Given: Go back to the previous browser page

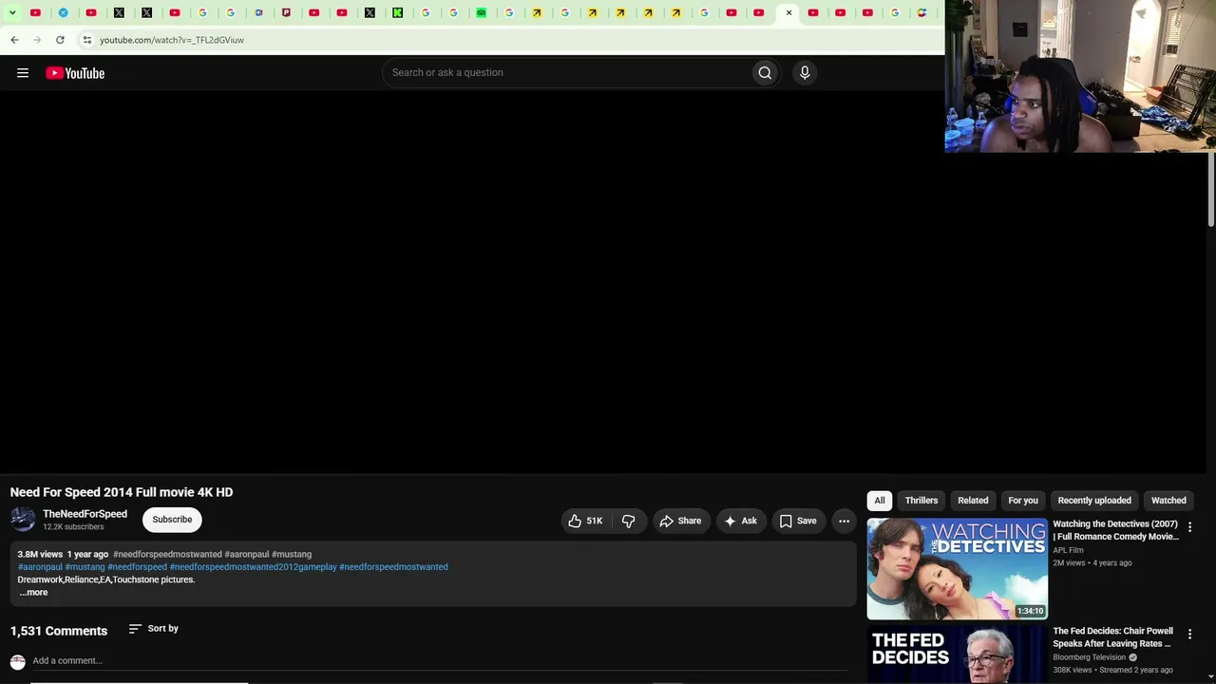Looking at the screenshot, I should (x=14, y=40).
